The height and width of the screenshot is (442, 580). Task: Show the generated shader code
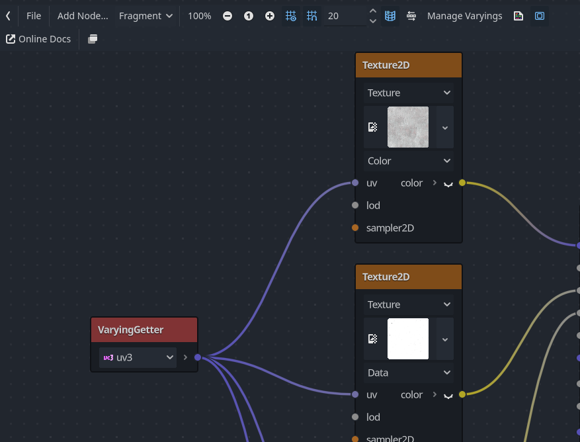tap(518, 16)
